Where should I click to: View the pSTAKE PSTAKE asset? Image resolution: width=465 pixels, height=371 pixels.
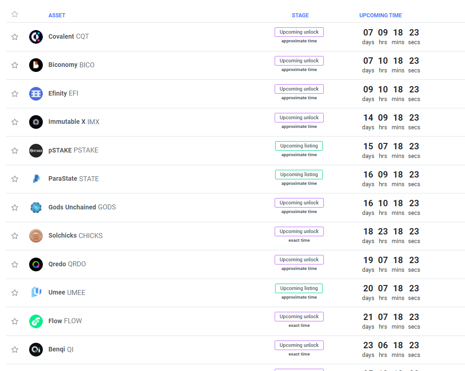pyautogui.click(x=73, y=150)
